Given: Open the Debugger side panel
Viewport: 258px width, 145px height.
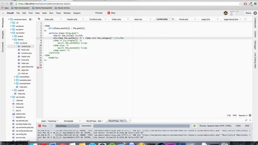Looking at the screenshot, I should [x=255, y=45].
